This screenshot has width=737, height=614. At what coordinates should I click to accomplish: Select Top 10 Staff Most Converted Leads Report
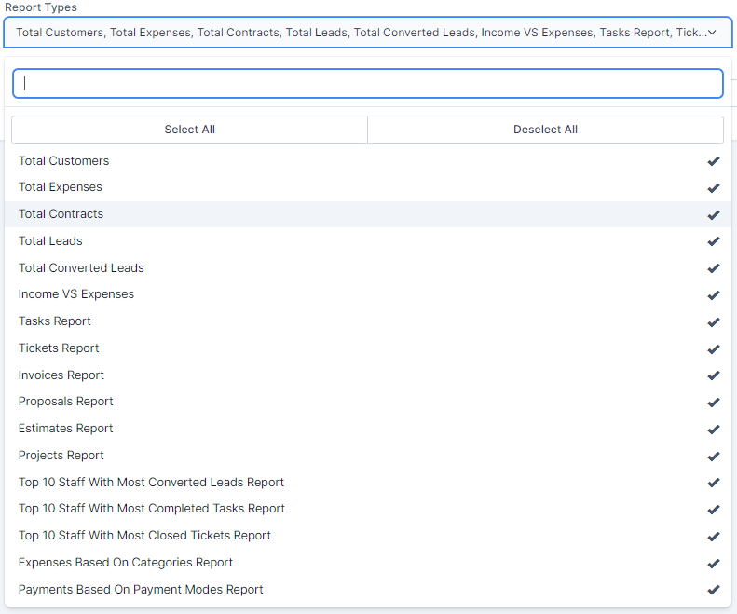pyautogui.click(x=151, y=483)
